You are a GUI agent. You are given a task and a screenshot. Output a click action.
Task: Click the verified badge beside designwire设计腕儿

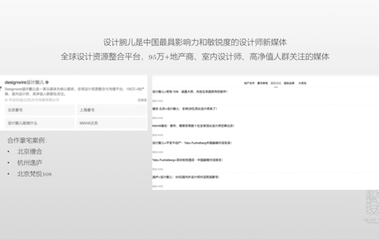point(47,82)
